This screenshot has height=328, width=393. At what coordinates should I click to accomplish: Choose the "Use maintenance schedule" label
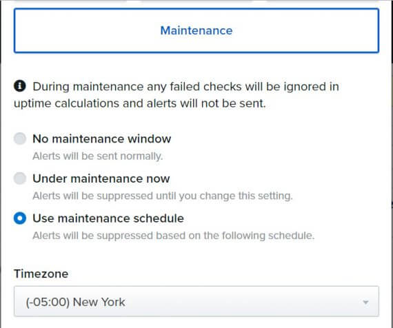[108, 218]
